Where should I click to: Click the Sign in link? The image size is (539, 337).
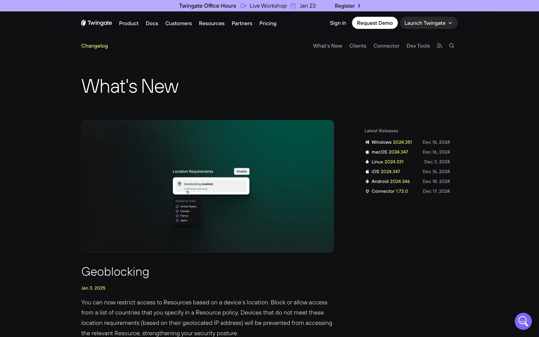point(338,23)
